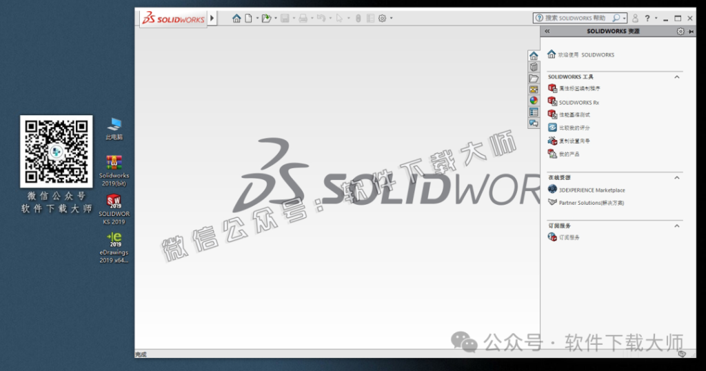Click in the SOLIDWORKS help search field
The height and width of the screenshot is (371, 706).
(576, 18)
